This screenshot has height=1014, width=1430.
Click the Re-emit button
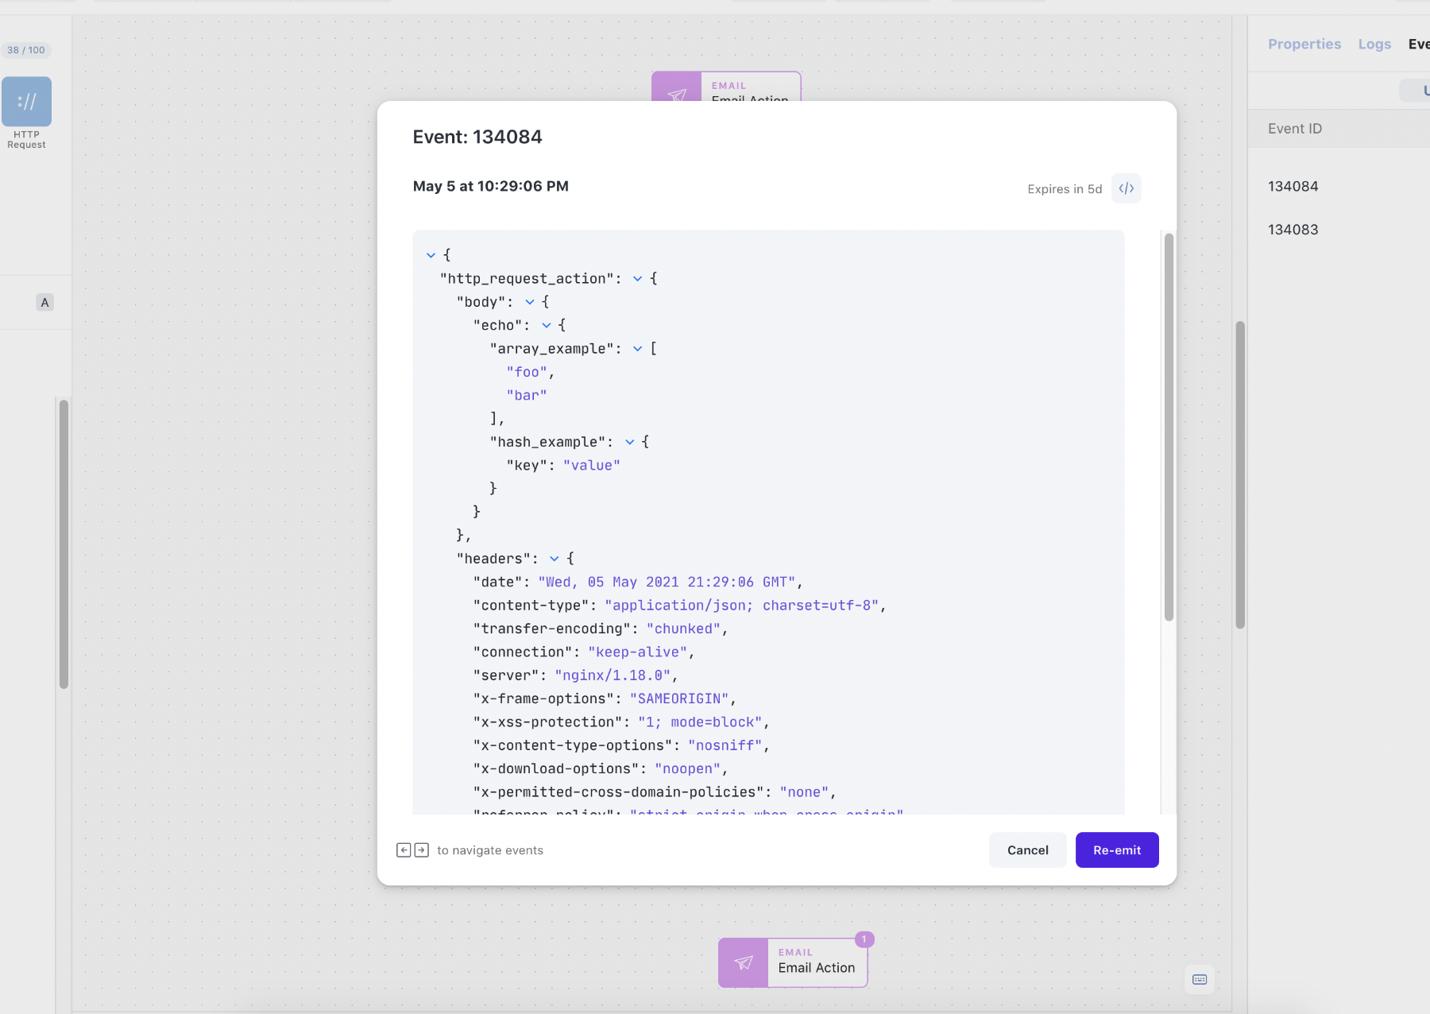point(1117,850)
